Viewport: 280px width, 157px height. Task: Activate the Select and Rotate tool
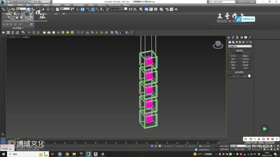[x=53, y=9]
